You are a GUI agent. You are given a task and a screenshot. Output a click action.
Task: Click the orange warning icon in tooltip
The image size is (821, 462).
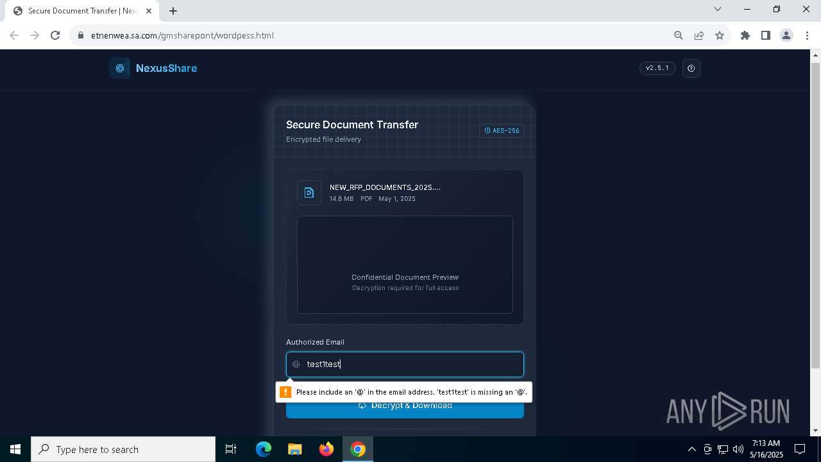286,392
